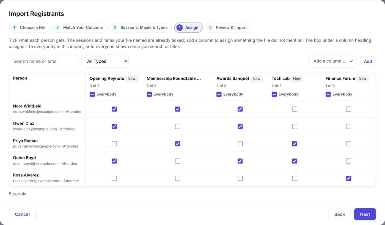Uncheck Tech Lab for Quinn Boyd
Viewport: 385px width, 225px height.
click(x=295, y=161)
